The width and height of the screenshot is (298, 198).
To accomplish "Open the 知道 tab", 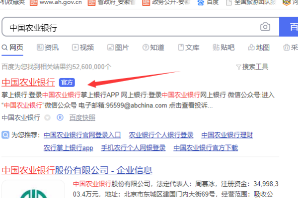I will [x=153, y=48].
